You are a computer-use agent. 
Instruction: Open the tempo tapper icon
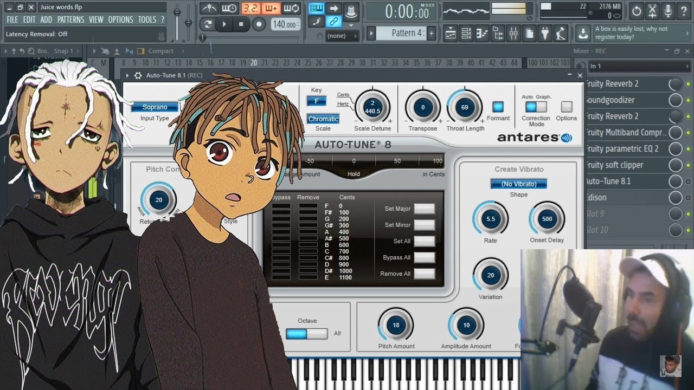pyautogui.click(x=561, y=33)
